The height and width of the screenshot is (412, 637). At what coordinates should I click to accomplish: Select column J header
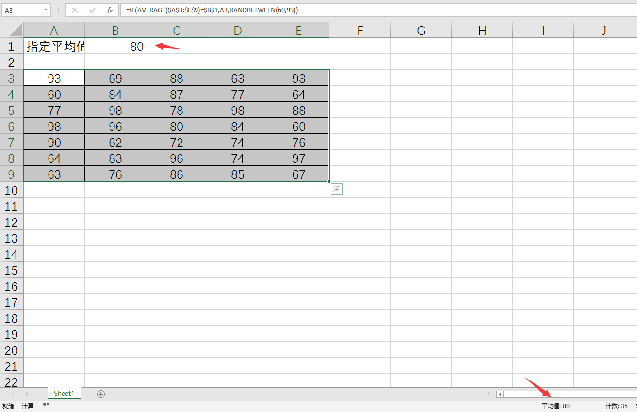[605, 30]
